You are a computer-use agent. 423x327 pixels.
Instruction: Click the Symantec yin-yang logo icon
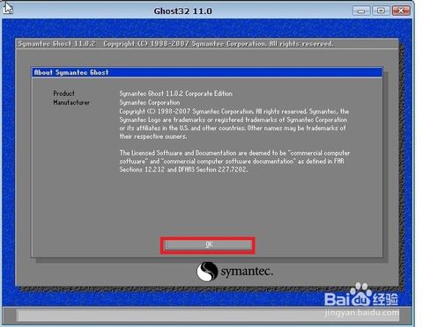click(207, 272)
